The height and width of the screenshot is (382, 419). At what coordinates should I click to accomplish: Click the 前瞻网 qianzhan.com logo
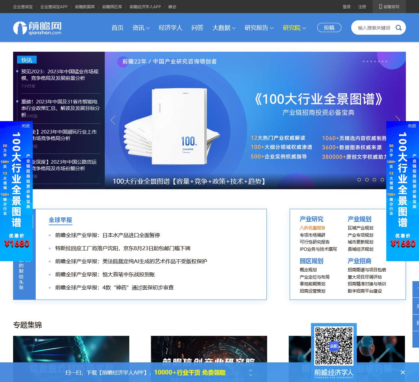click(x=37, y=28)
